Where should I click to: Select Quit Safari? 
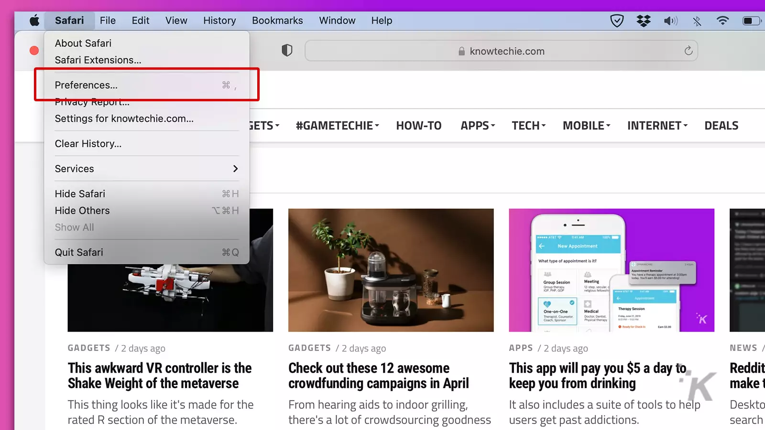147,252
